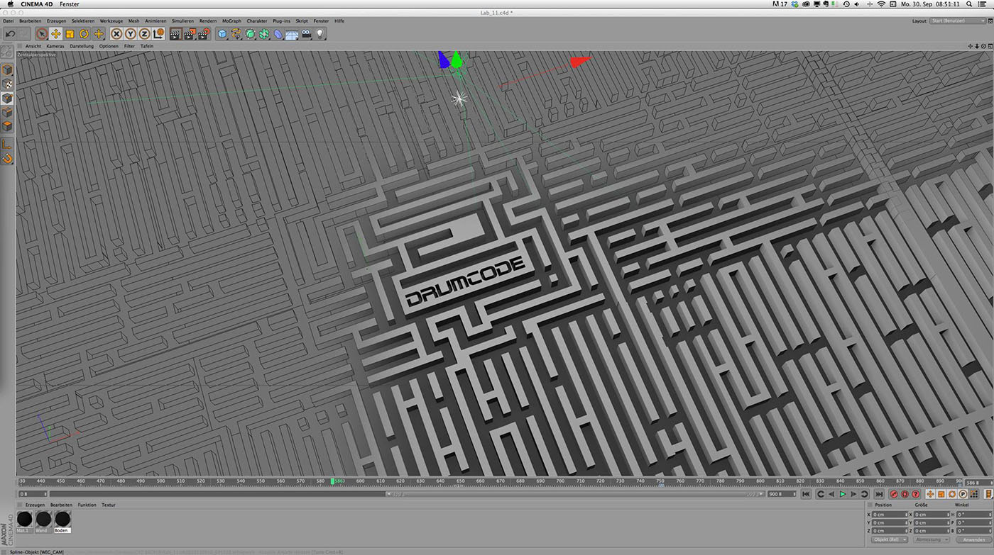This screenshot has height=555, width=994.
Task: Add a Camera object
Action: click(x=306, y=33)
